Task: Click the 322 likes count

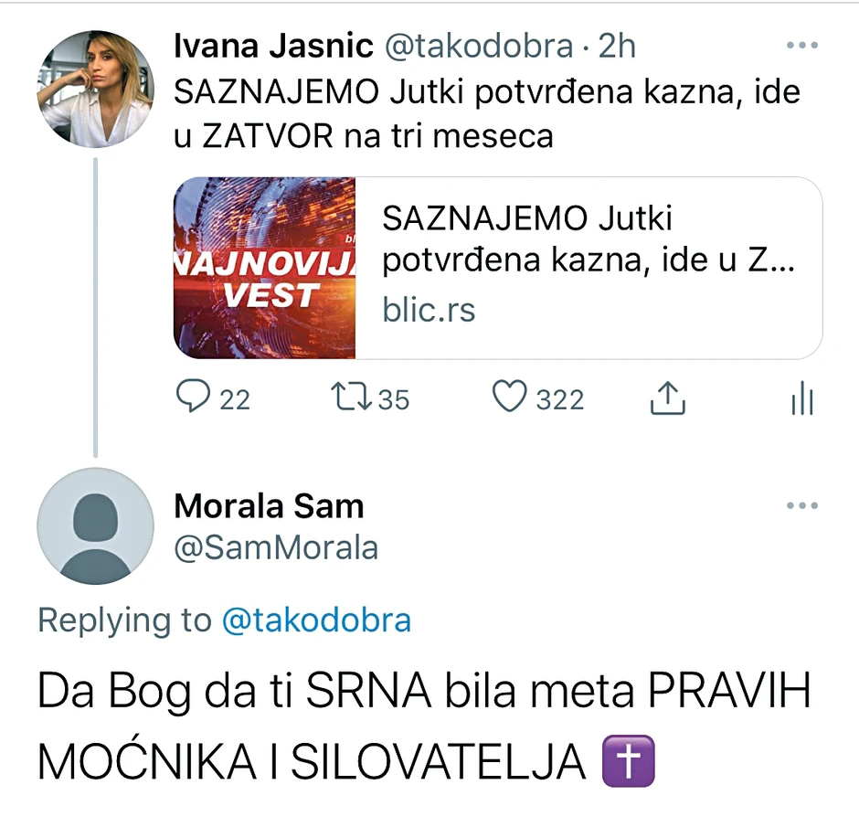Action: [x=560, y=399]
